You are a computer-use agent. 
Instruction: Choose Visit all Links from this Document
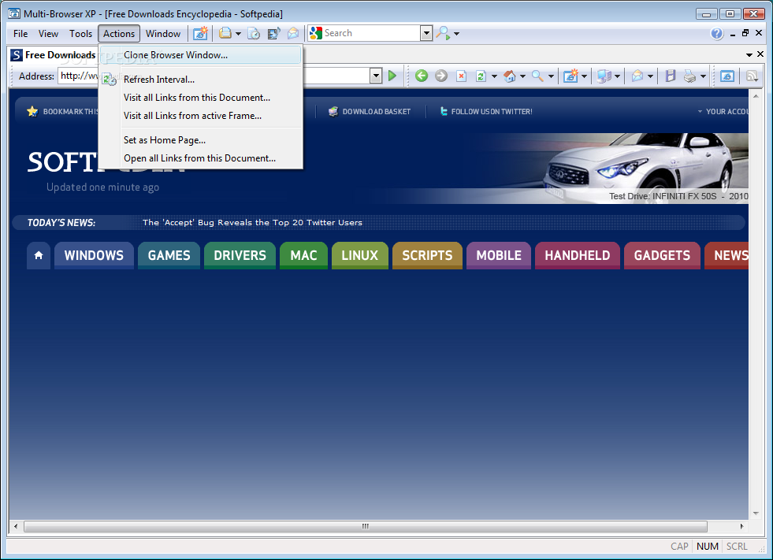[x=201, y=98]
